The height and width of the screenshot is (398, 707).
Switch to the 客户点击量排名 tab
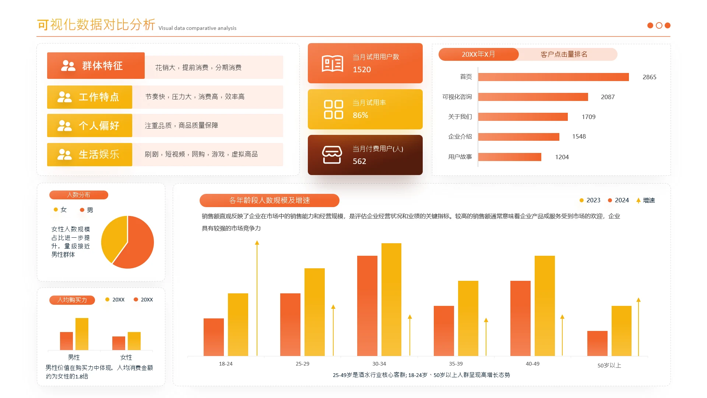[x=564, y=55]
